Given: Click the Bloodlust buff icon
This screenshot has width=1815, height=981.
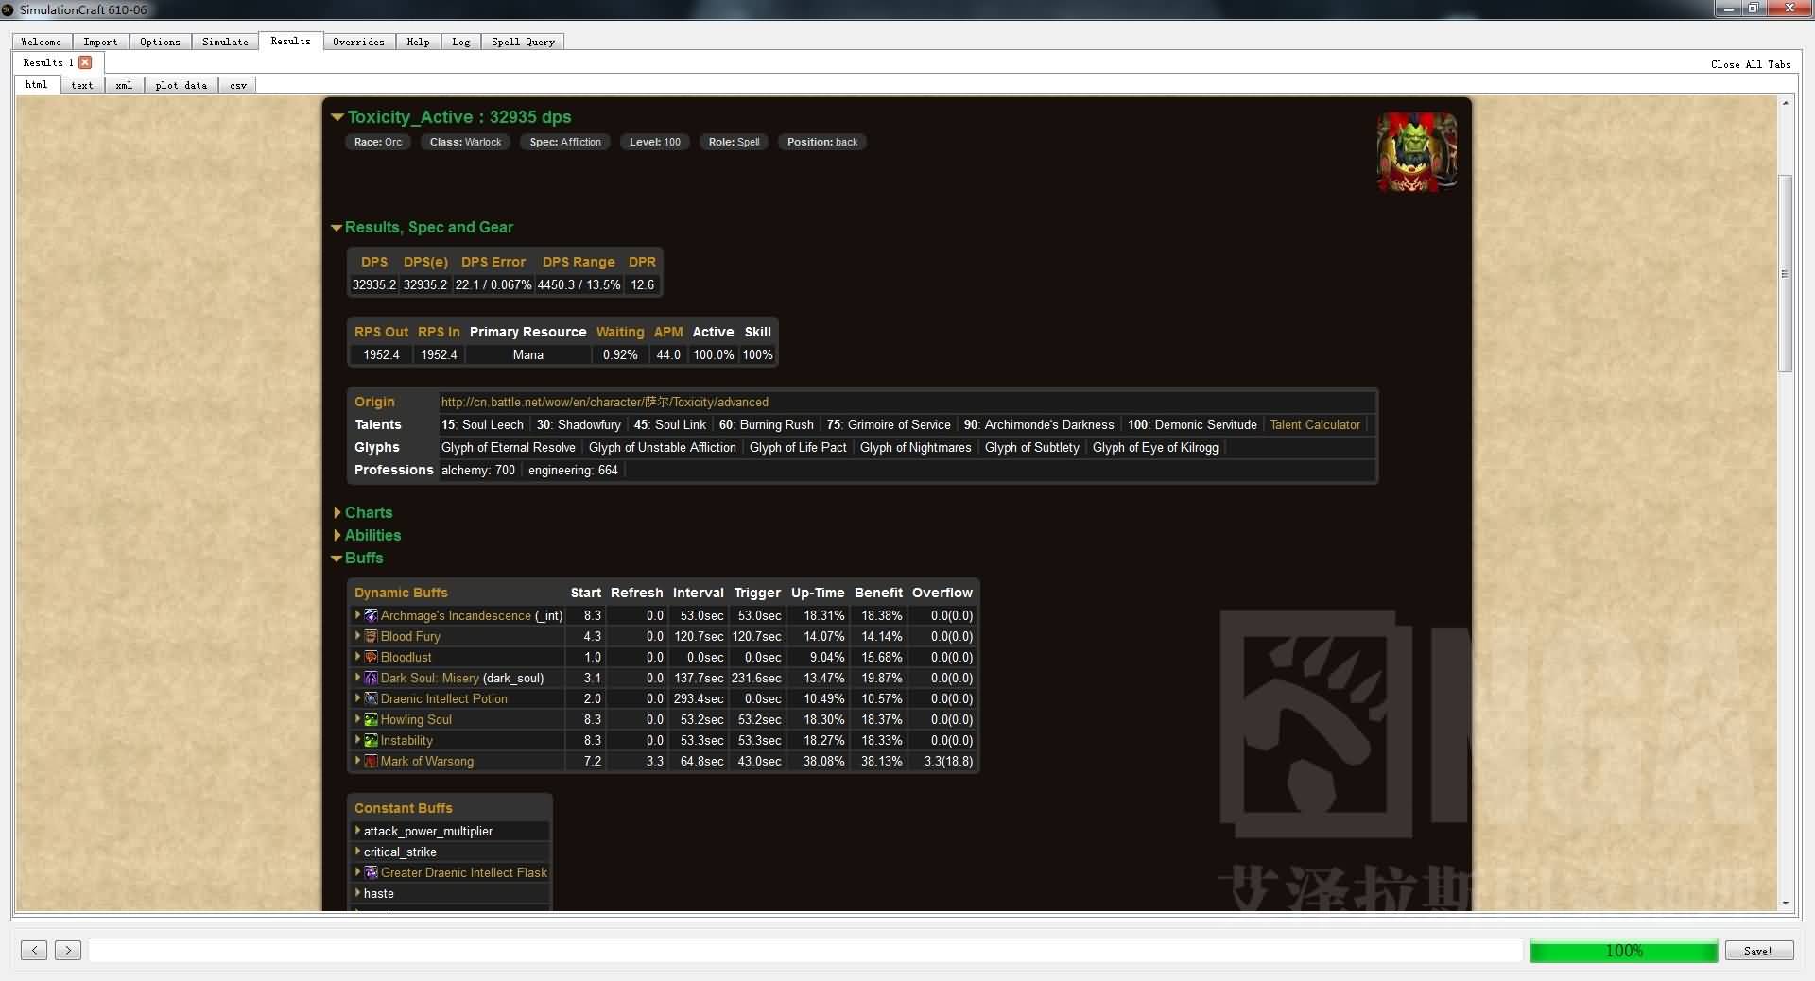Looking at the screenshot, I should point(372,657).
